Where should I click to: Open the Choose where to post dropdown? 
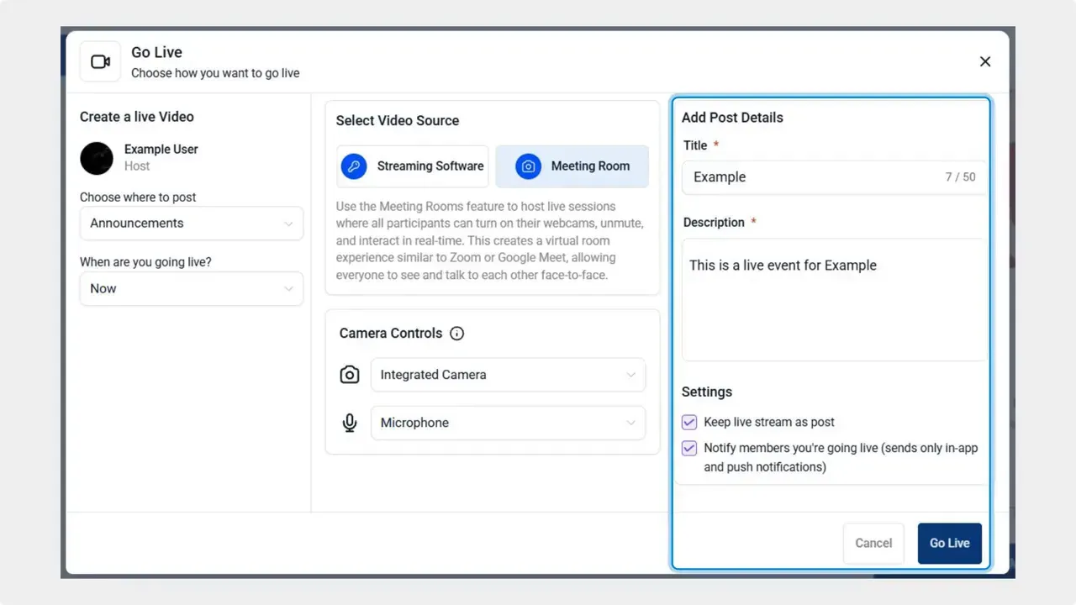coord(191,224)
